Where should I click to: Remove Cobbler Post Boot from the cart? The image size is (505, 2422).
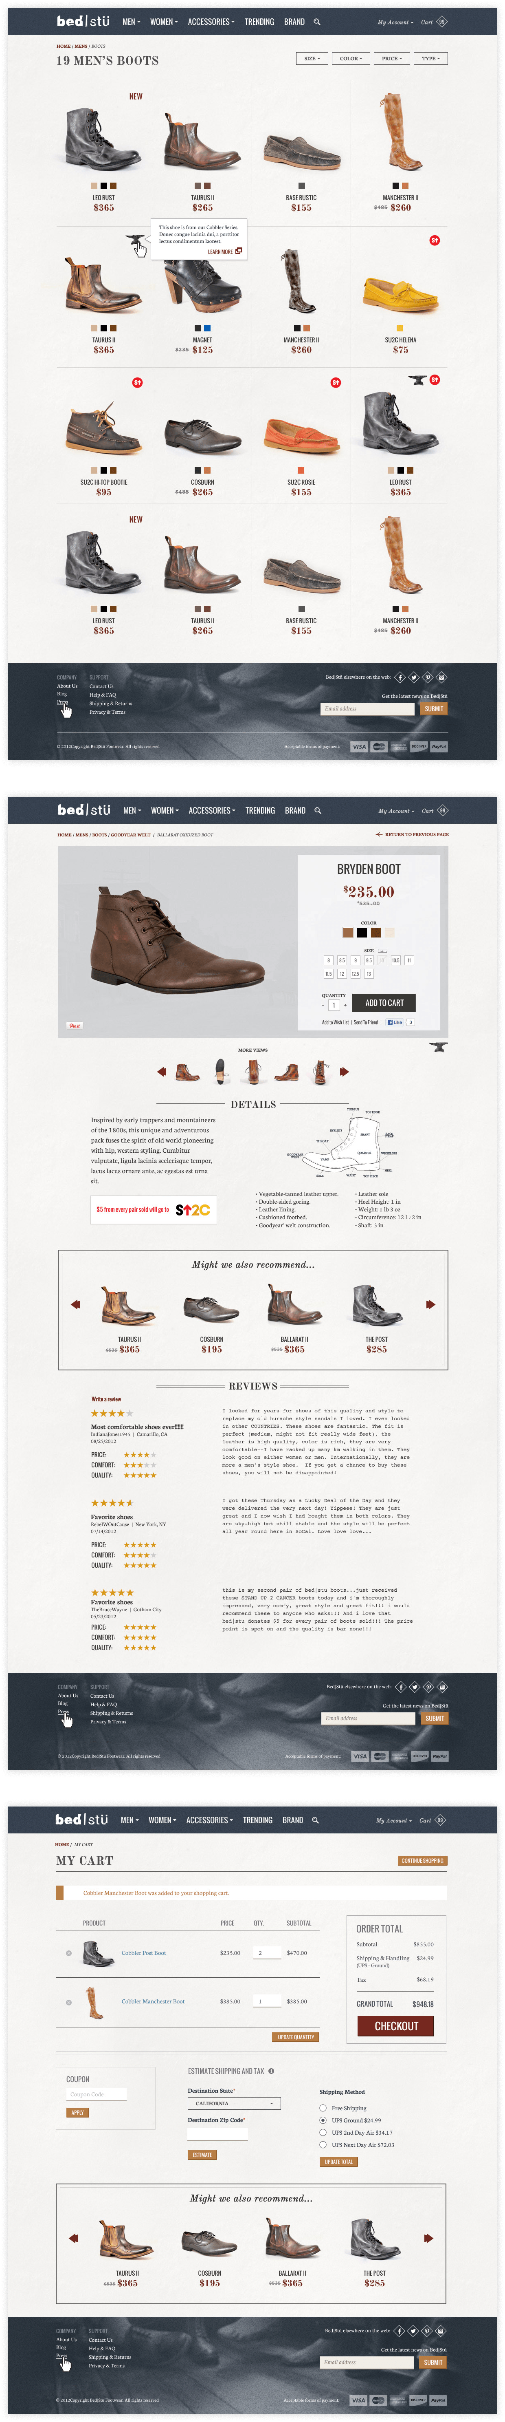68,1953
